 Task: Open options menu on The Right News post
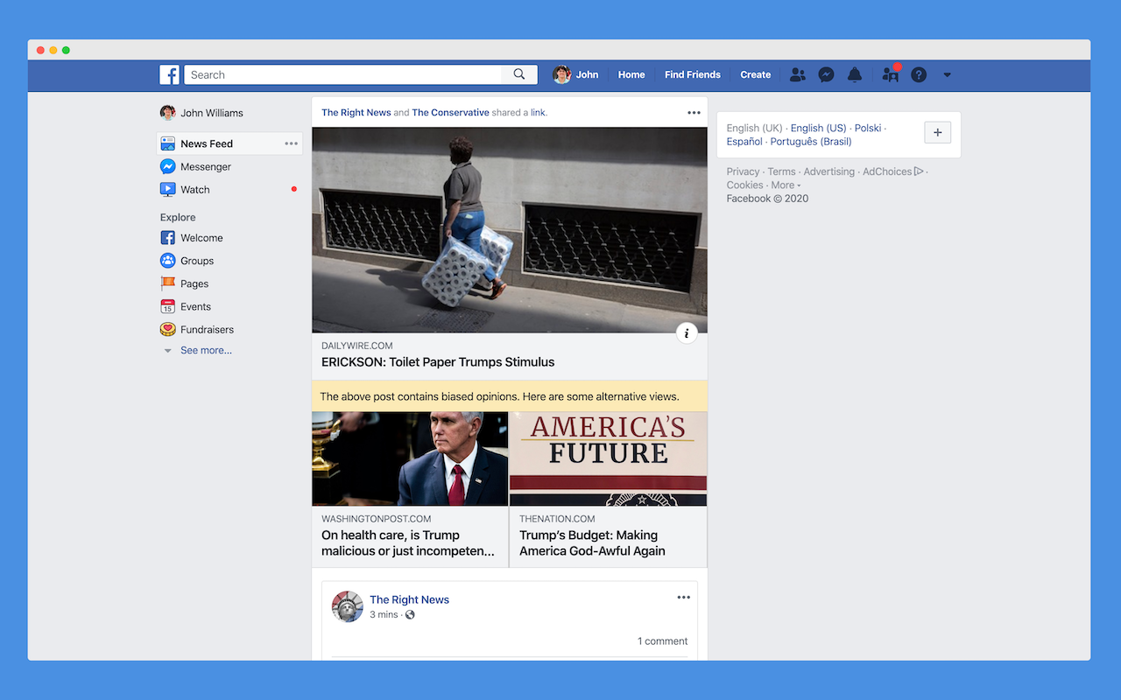(684, 598)
